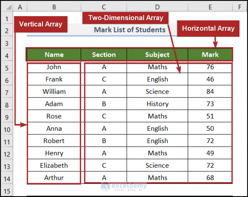The height and width of the screenshot is (197, 248).
Task: Select the mark cell 46
Action: pyautogui.click(x=210, y=79)
